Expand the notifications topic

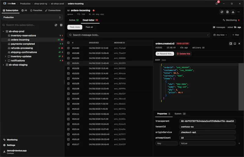5,61
